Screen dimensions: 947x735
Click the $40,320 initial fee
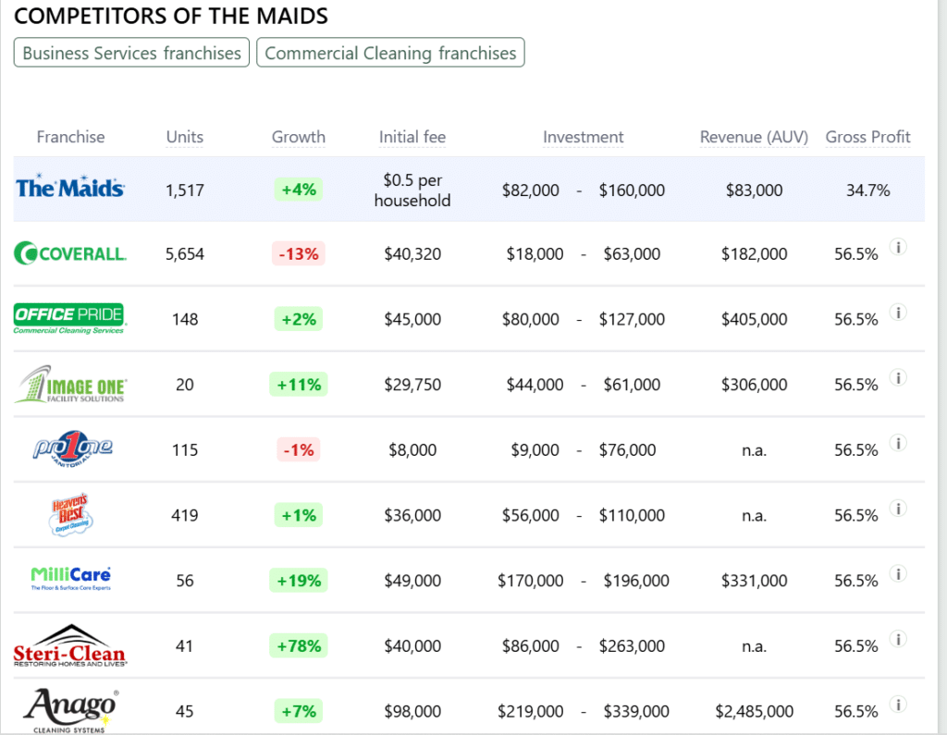point(412,253)
